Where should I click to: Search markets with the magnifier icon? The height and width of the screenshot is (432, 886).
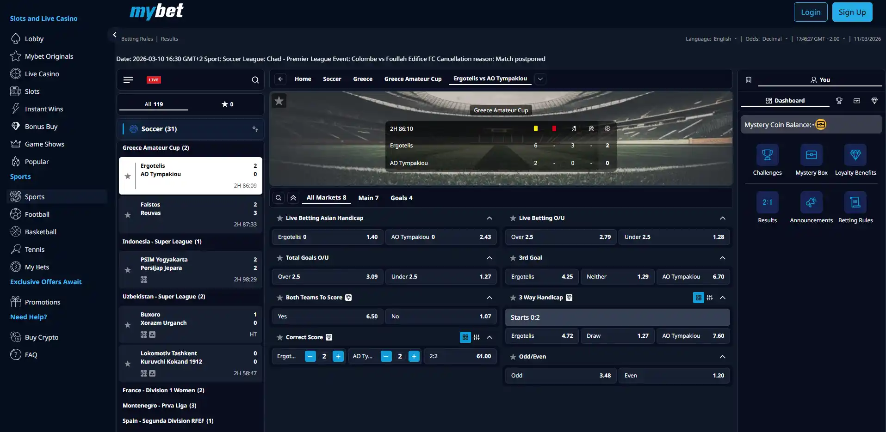(279, 198)
